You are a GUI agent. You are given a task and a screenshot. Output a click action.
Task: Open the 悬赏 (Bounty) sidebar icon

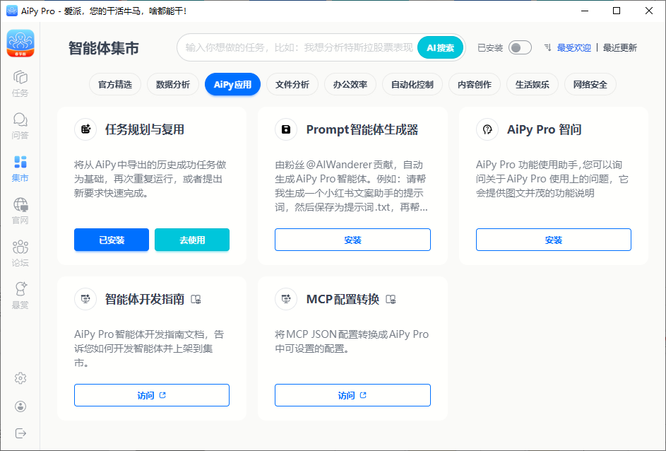pos(20,295)
